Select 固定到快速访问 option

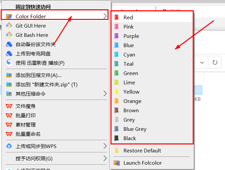point(33,7)
